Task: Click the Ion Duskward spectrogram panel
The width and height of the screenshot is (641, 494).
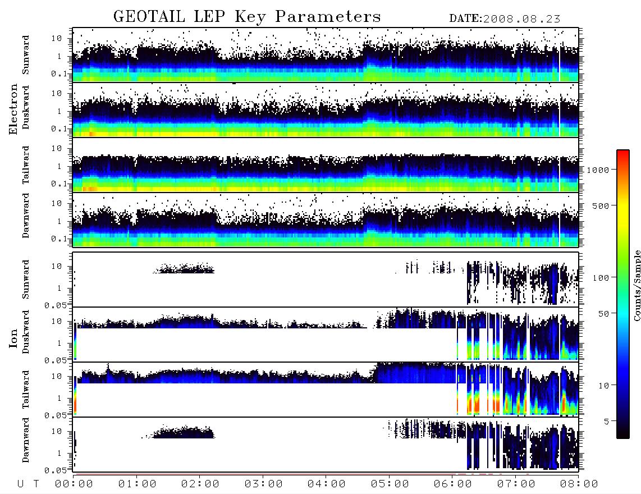Action: coord(326,334)
